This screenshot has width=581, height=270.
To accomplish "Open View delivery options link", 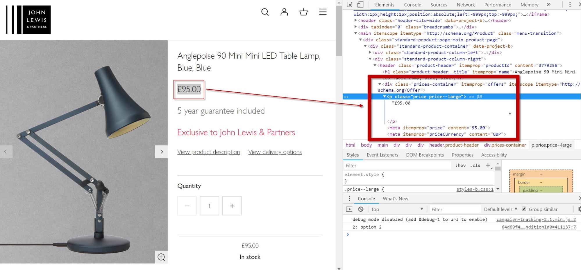I will (275, 152).
